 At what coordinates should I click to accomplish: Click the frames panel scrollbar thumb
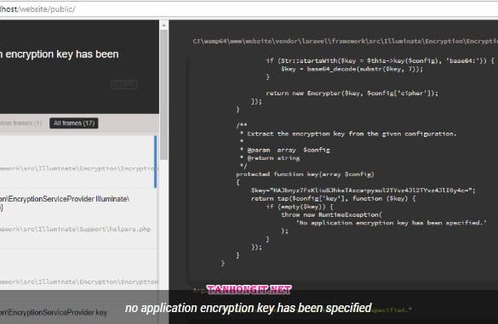point(164,95)
